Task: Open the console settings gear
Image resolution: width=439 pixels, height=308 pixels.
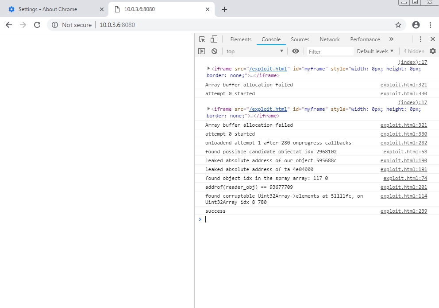Action: (433, 51)
